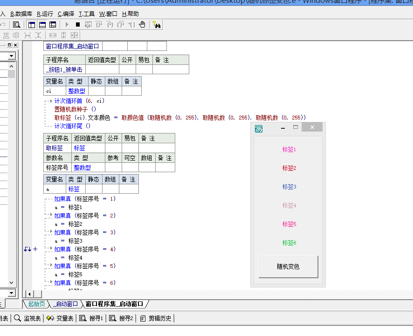Click the 随机变色 button in running window

tap(289, 266)
